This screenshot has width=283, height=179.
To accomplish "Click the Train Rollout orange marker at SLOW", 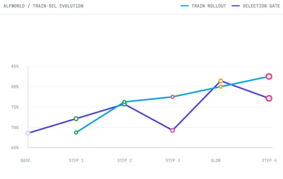I will (x=221, y=87).
